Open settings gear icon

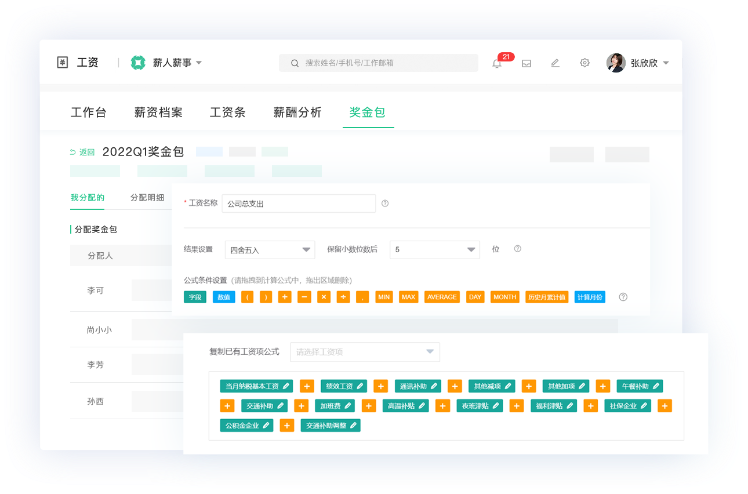point(584,63)
